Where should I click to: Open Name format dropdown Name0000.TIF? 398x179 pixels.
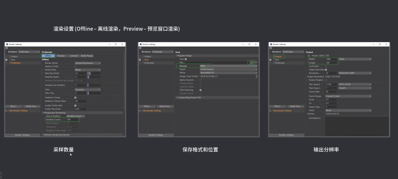click(228, 73)
